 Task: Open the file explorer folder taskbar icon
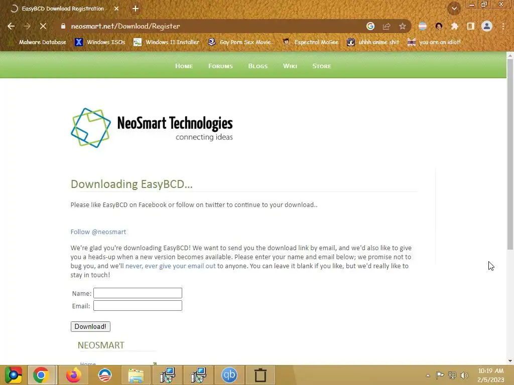pyautogui.click(x=136, y=375)
